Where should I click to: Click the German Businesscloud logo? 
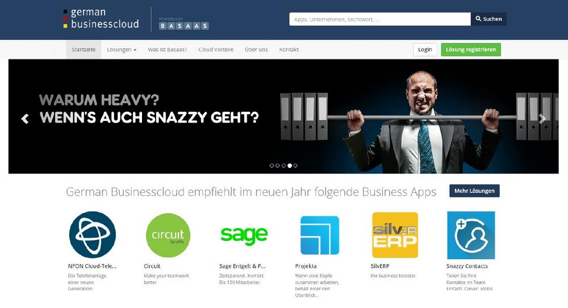(x=101, y=19)
